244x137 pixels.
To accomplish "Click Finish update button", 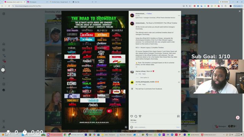I will point(238,6).
